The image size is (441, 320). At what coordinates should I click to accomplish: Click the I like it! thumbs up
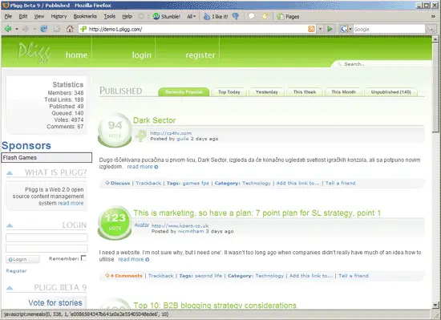click(216, 17)
